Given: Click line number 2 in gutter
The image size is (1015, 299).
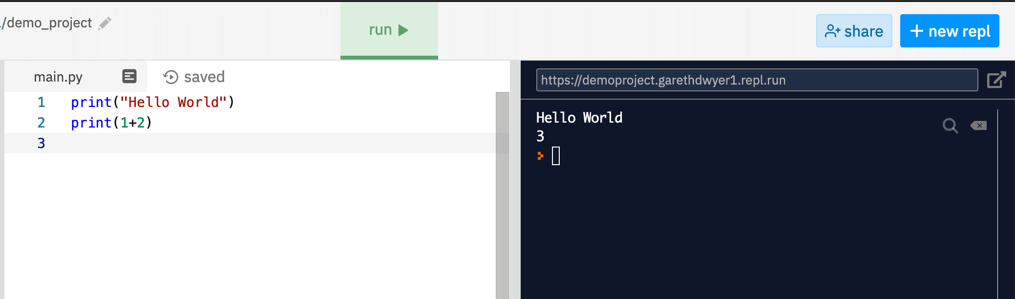Looking at the screenshot, I should click(41, 123).
